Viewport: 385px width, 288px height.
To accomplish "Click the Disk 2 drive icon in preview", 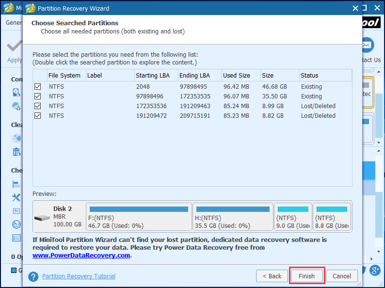I will pyautogui.click(x=42, y=218).
